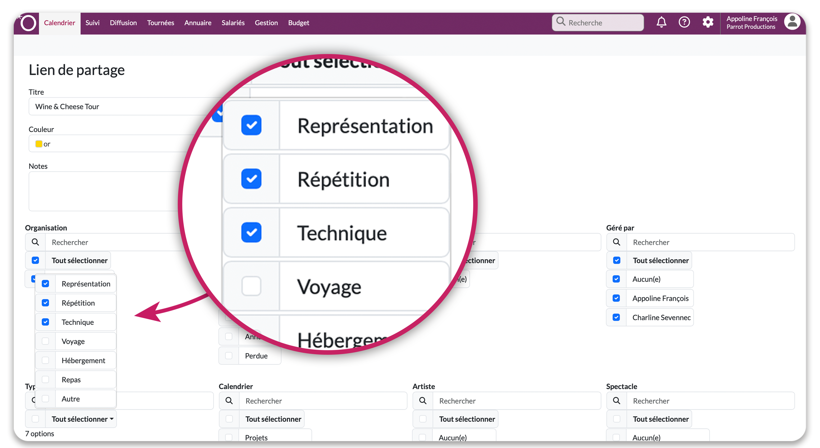Click the Rechercher field under Spectacle

pos(710,401)
